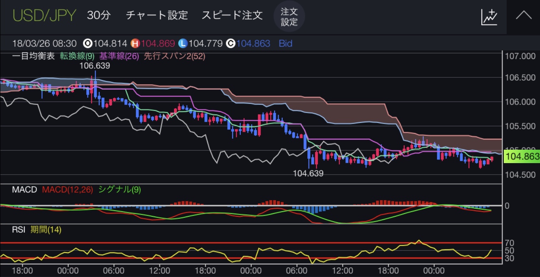Tap the 転換線(9) legend entry

click(x=77, y=57)
